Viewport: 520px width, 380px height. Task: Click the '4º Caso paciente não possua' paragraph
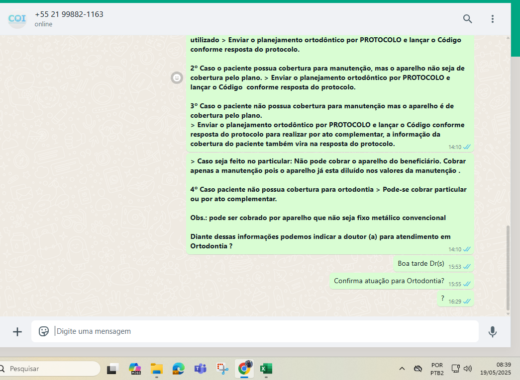328,194
